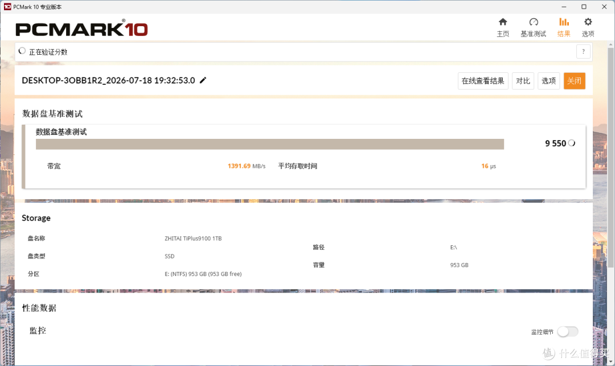The width and height of the screenshot is (615, 366).
Task: Click the 对比 compare button
Action: (523, 81)
